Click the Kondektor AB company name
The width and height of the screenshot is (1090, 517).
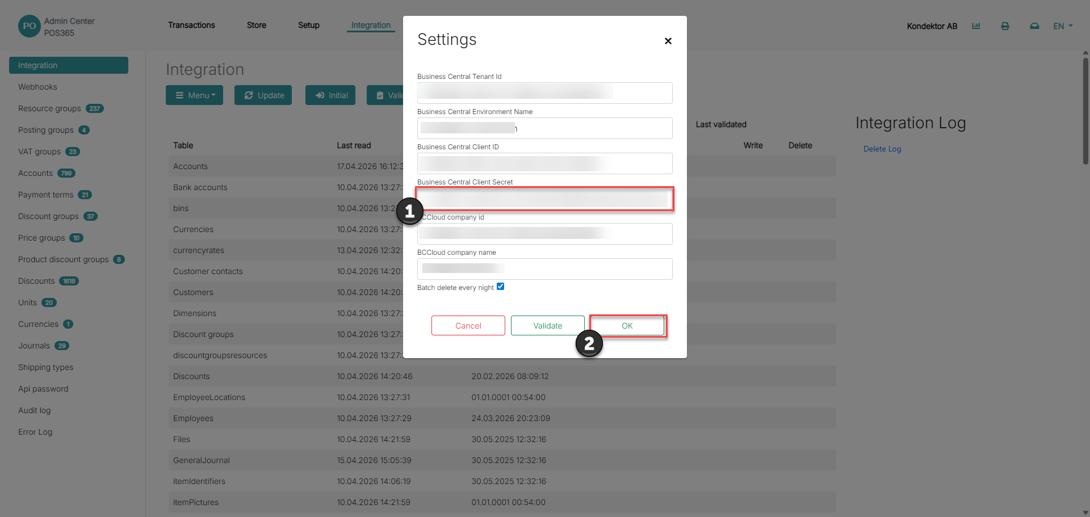click(932, 26)
